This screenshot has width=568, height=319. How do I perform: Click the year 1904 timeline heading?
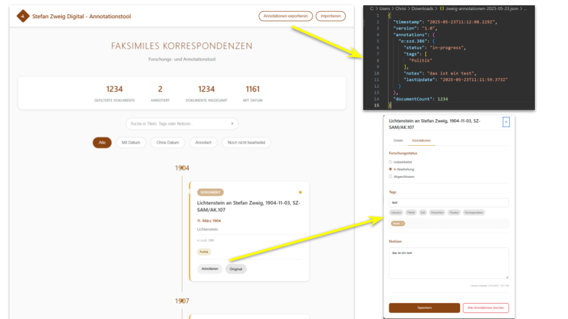click(x=182, y=168)
